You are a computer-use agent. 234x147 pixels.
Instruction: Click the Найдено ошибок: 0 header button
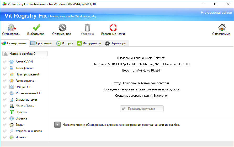25,54
